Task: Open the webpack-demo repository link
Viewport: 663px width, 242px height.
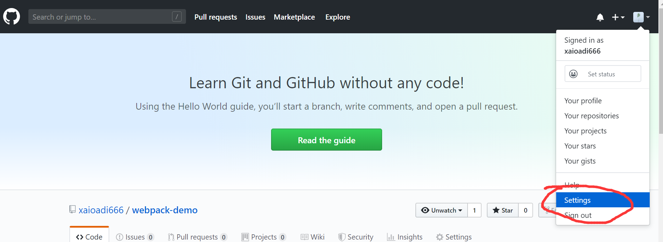Action: click(165, 210)
